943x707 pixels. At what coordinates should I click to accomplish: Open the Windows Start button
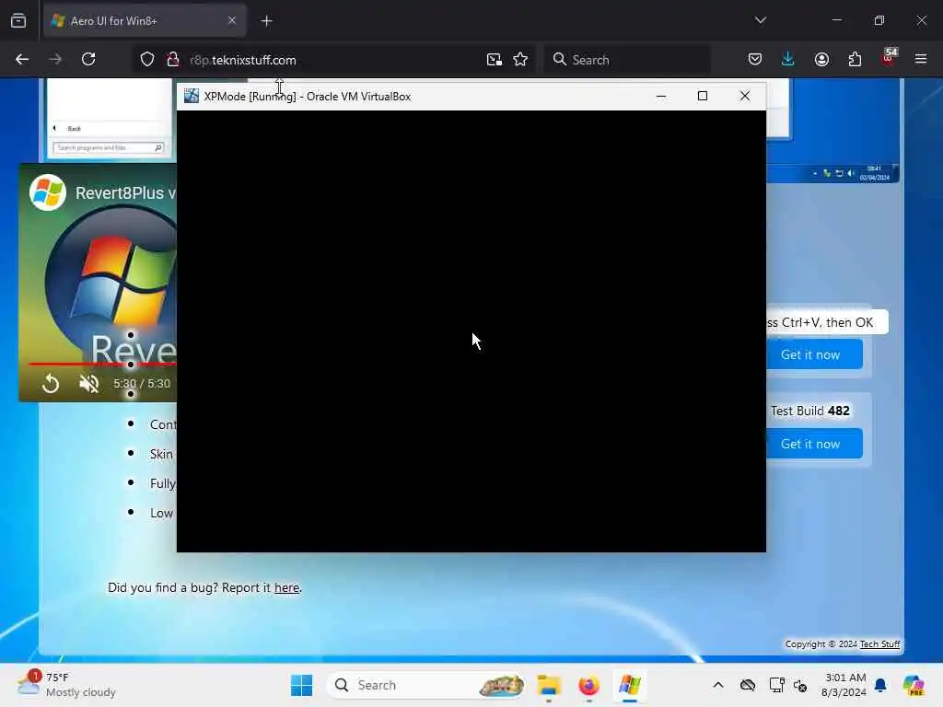coord(301,685)
